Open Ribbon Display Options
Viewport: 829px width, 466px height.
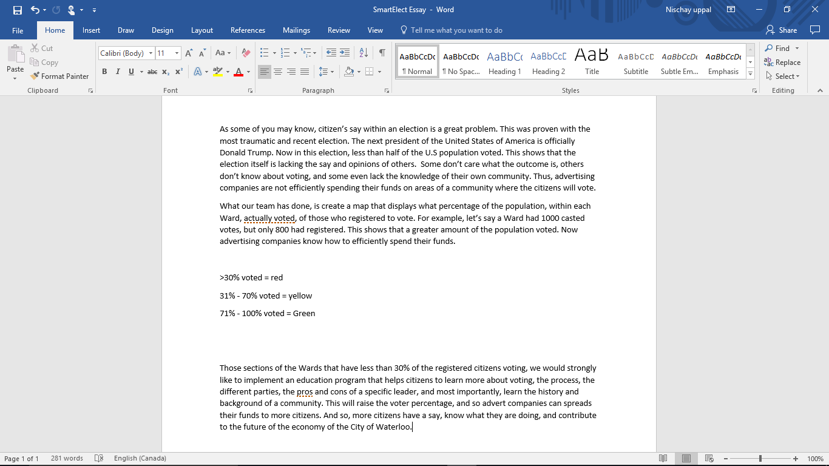tap(731, 10)
